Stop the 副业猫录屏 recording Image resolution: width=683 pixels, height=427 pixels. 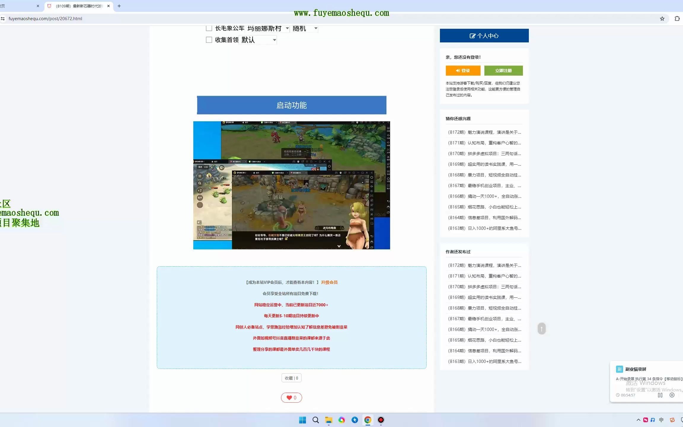[672, 395]
